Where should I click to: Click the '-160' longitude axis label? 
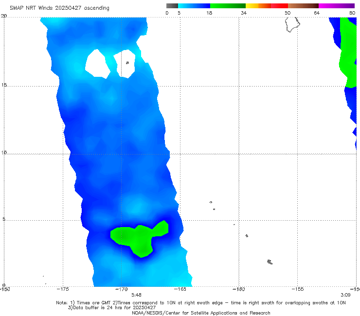click(239, 289)
